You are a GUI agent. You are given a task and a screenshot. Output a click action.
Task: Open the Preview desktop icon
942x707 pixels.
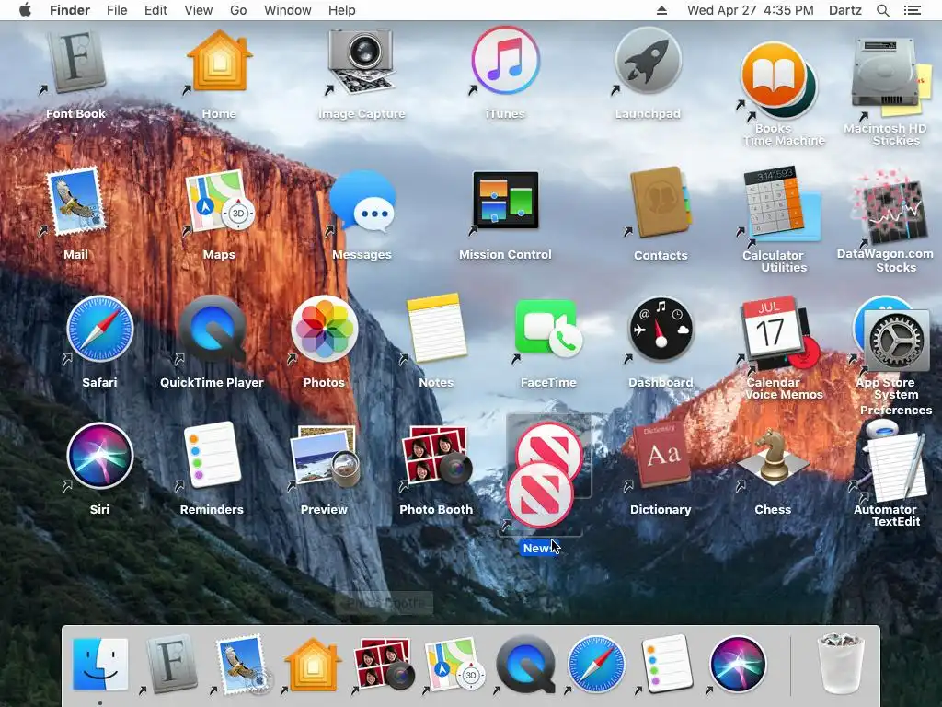coord(325,456)
